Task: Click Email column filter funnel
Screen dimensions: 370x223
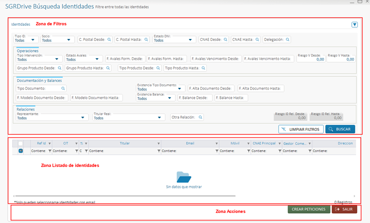Action: click(217, 151)
